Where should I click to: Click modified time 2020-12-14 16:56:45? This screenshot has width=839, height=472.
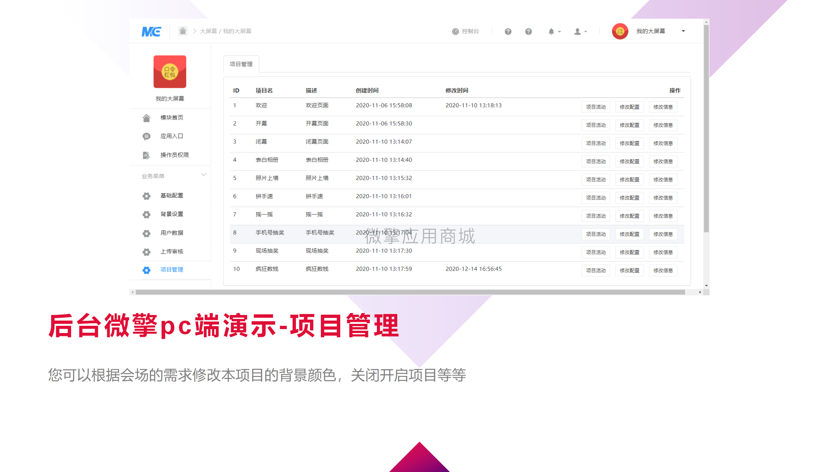click(473, 269)
